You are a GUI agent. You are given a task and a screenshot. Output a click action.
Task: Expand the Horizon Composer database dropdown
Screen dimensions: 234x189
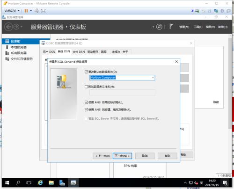click(153, 78)
